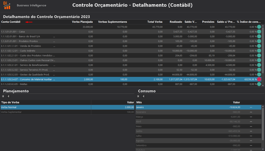Go to previous page in Consumo
Screen dimensions: 265x151
click(143, 96)
